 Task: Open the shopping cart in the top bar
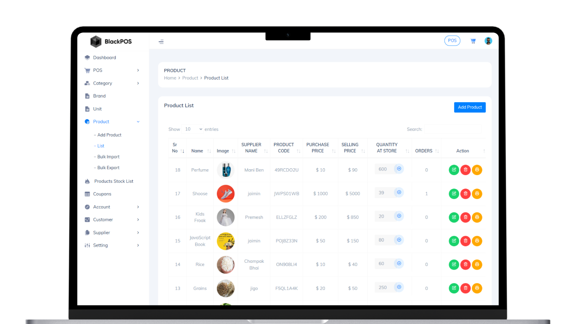(x=473, y=40)
